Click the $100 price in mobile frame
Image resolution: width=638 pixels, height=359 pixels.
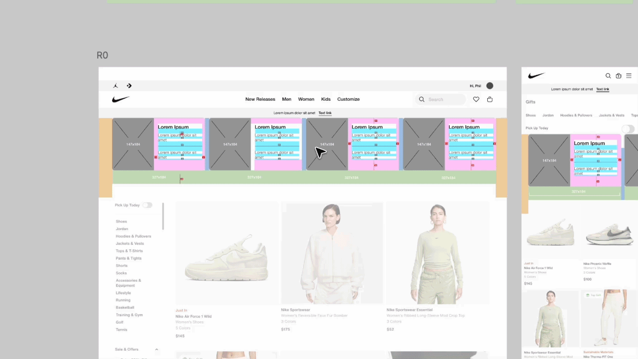588,279
